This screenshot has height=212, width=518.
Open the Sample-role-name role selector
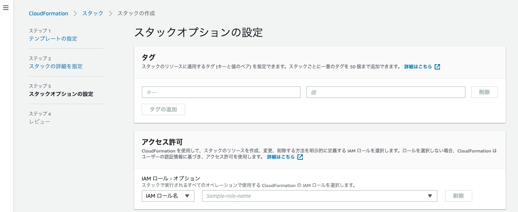tap(320, 196)
